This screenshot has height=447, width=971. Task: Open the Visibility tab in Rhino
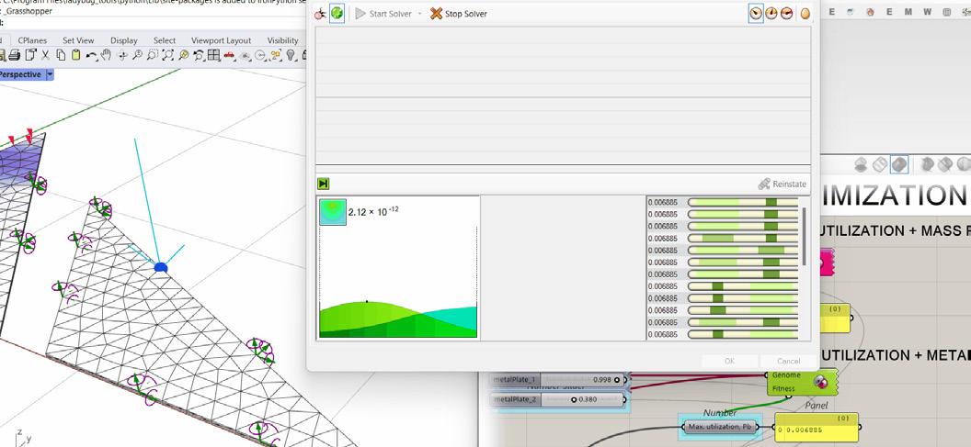[x=282, y=40]
